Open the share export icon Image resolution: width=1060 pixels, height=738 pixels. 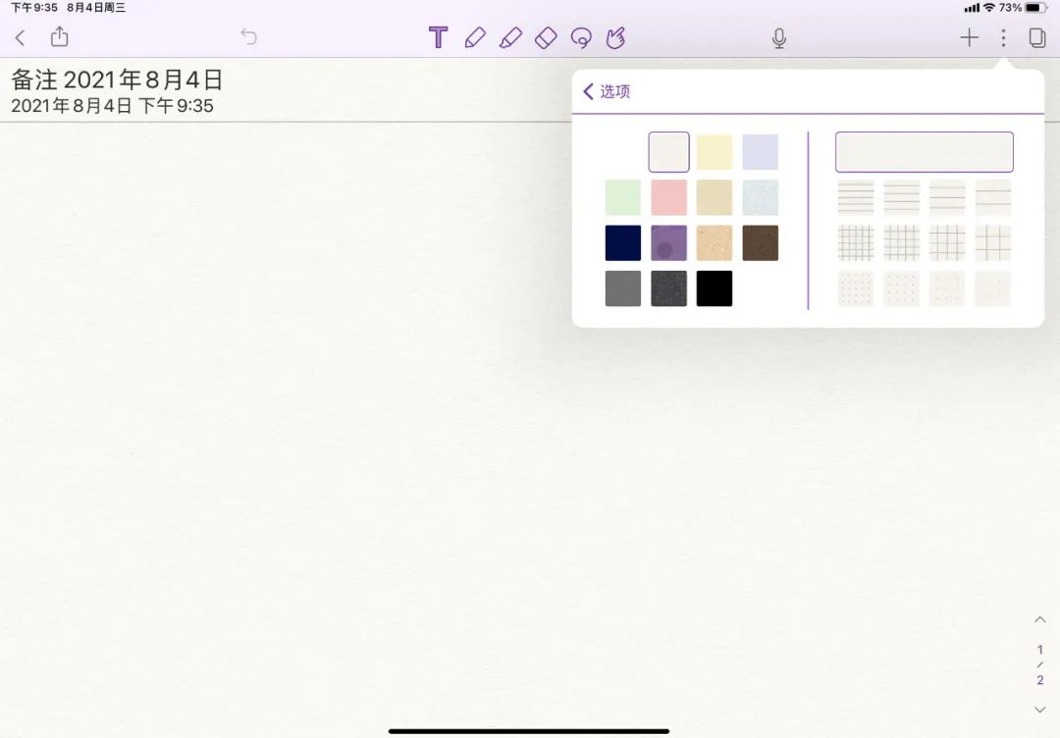tap(60, 37)
